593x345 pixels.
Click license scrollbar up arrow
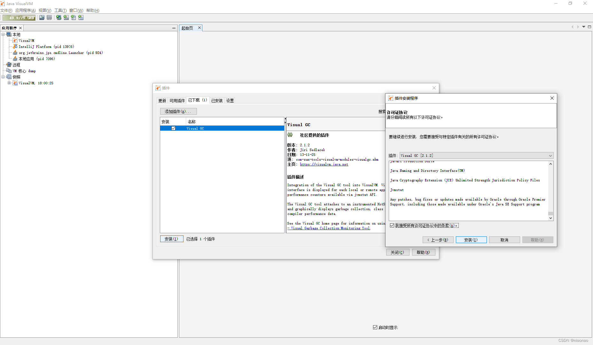click(550, 164)
